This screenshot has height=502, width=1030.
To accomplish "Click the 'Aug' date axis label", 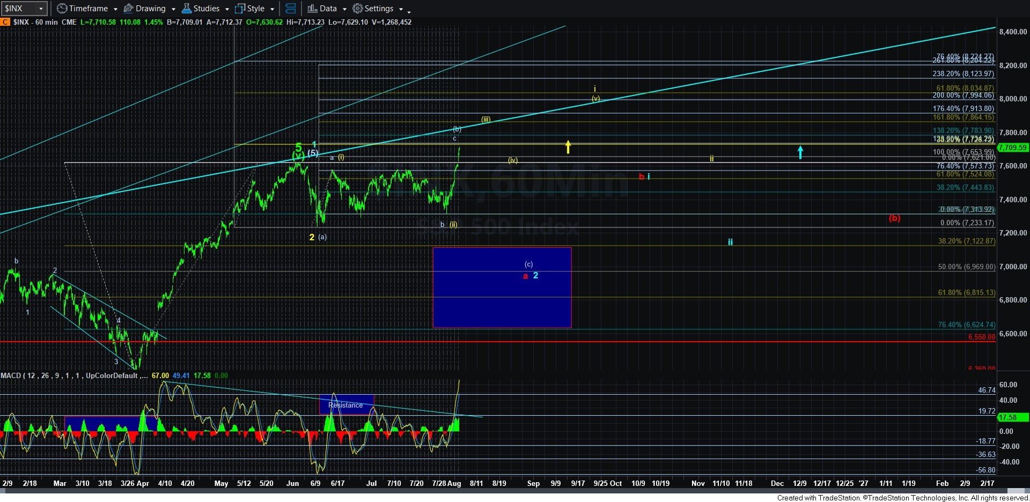I will click(454, 483).
